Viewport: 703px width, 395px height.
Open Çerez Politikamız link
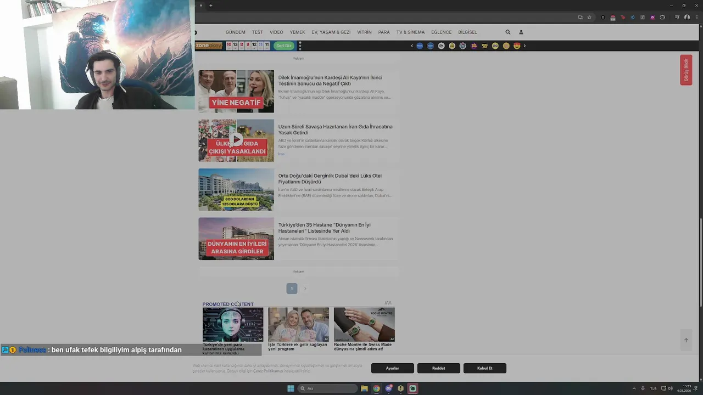point(267,371)
